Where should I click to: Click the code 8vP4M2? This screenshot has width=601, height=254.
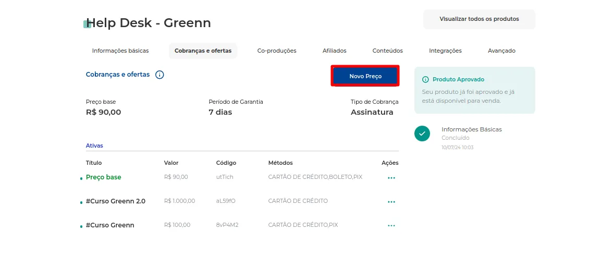coord(227,225)
